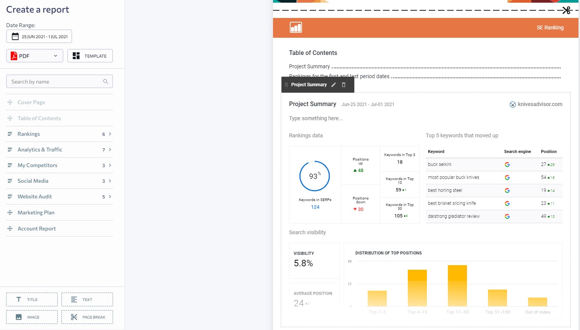Insert a Page Break using scissors icon
This screenshot has height=330, width=580.
coord(87,317)
